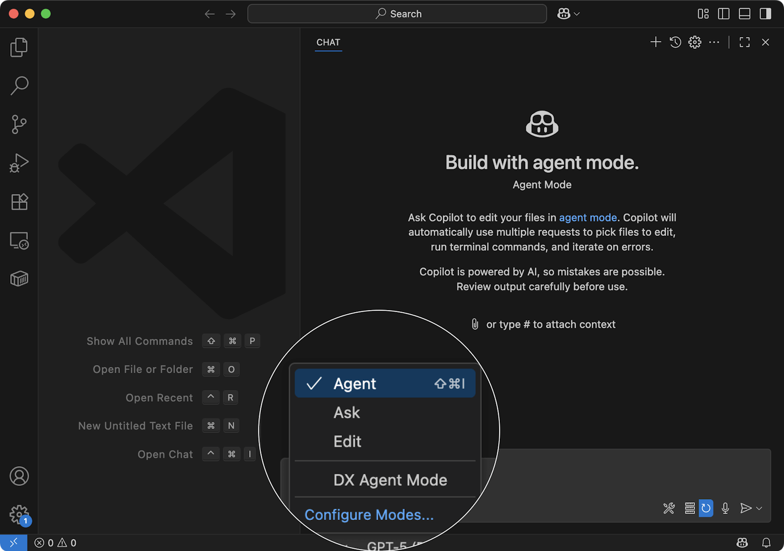This screenshot has height=551, width=784.
Task: Toggle the agent tools icon in chat input
Action: (669, 508)
